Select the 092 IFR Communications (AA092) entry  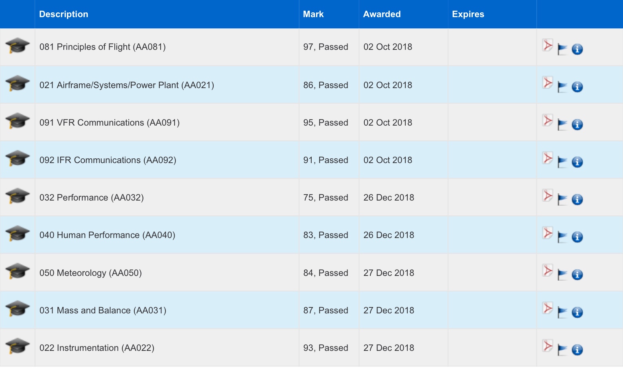[108, 160]
